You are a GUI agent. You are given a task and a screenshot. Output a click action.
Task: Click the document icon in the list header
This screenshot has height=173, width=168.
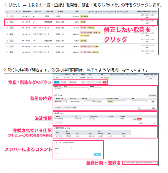click(x=20, y=12)
